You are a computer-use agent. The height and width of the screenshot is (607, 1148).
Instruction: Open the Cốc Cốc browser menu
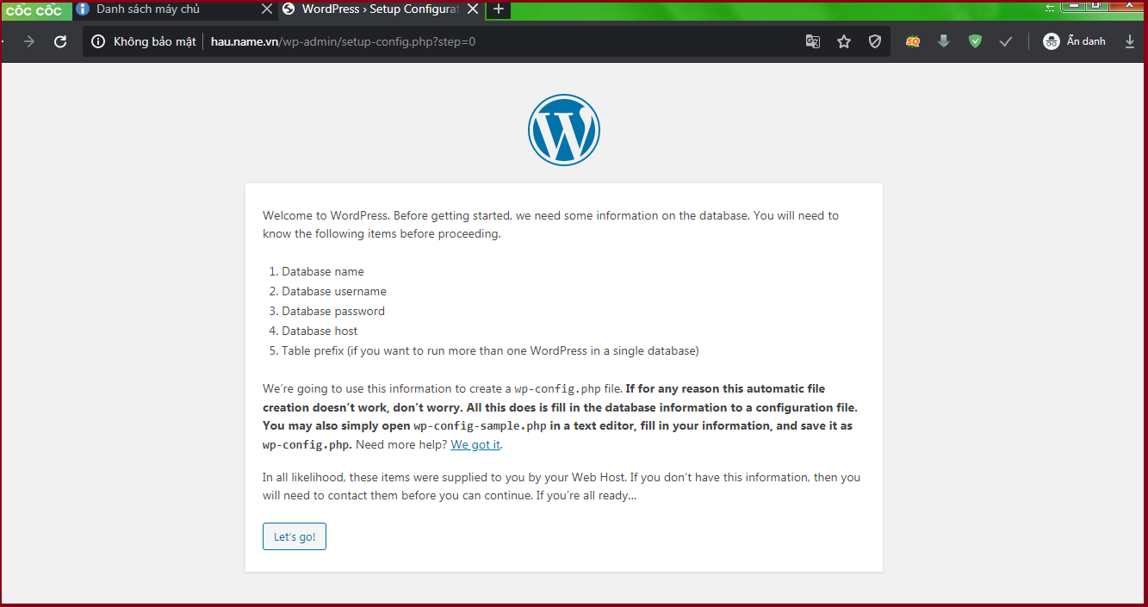coord(34,10)
